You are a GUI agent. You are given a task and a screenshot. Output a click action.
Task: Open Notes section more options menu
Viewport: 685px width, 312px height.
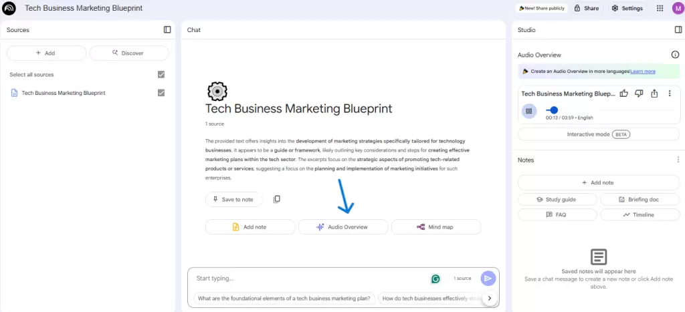coord(678,160)
